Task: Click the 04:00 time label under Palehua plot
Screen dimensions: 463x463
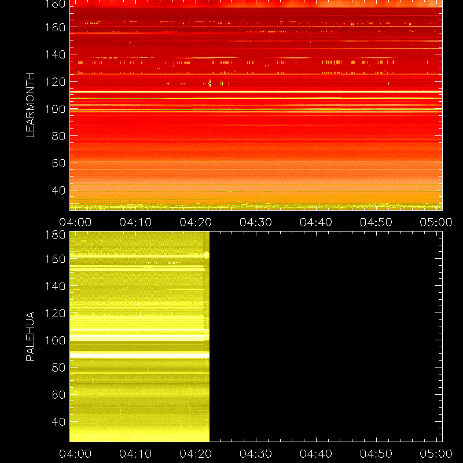Action: click(x=75, y=454)
